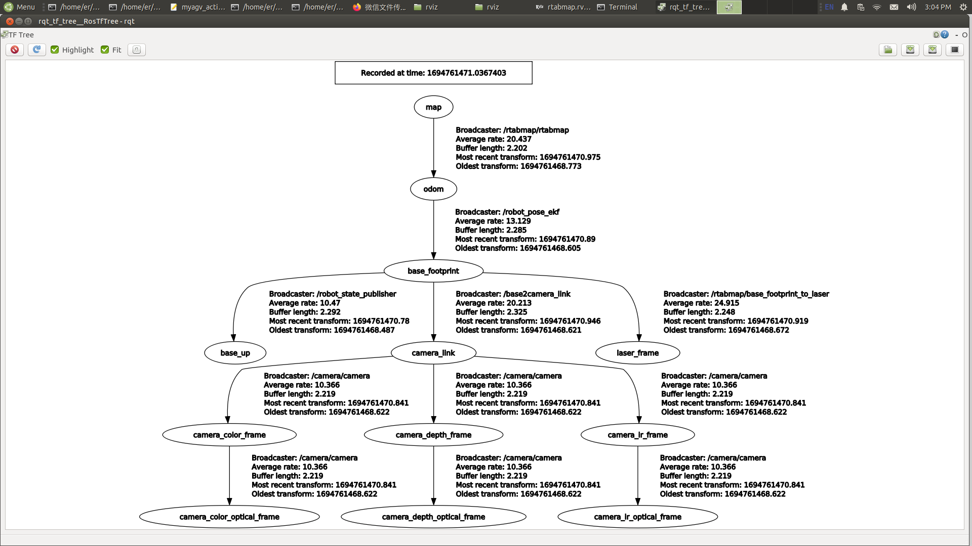972x546 pixels.
Task: Click the volume/sound icon in system tray
Action: tap(911, 7)
